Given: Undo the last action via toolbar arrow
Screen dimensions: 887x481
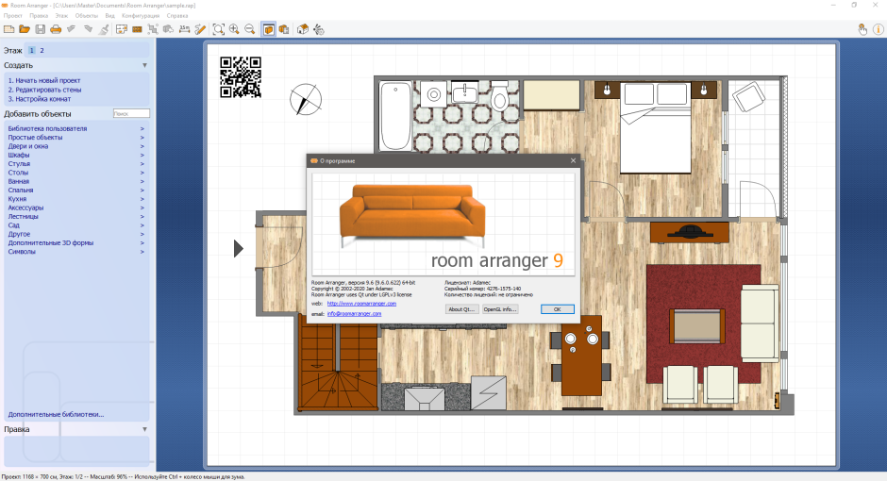Looking at the screenshot, I should click(x=72, y=29).
